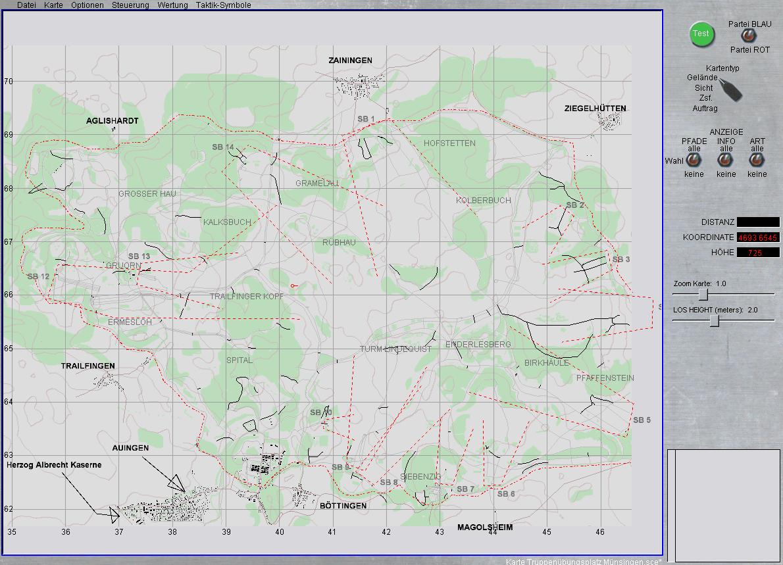Expand the Optionen menu
Viewport: 783px width, 565px height.
point(87,5)
